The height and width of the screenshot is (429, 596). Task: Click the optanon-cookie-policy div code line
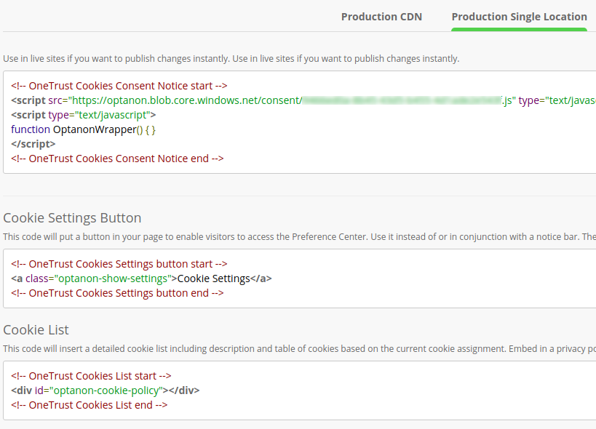(x=106, y=390)
